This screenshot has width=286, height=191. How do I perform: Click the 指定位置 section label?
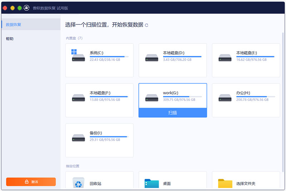coord(73,166)
